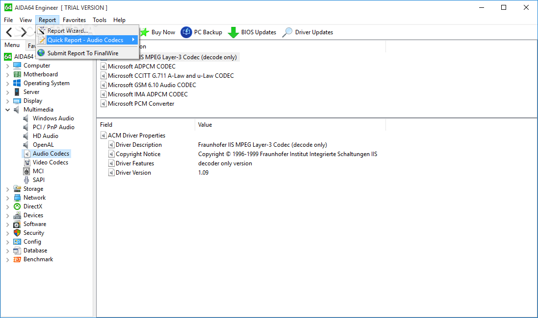The image size is (538, 318).
Task: Open the File menu
Action: point(8,20)
